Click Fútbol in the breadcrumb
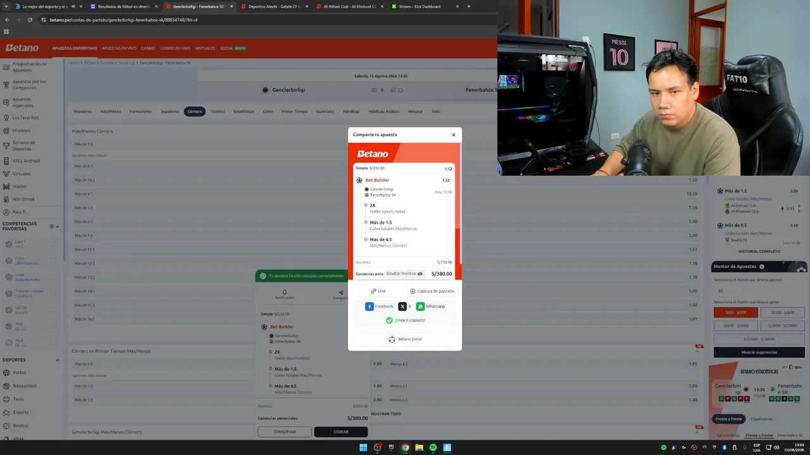 click(90, 63)
